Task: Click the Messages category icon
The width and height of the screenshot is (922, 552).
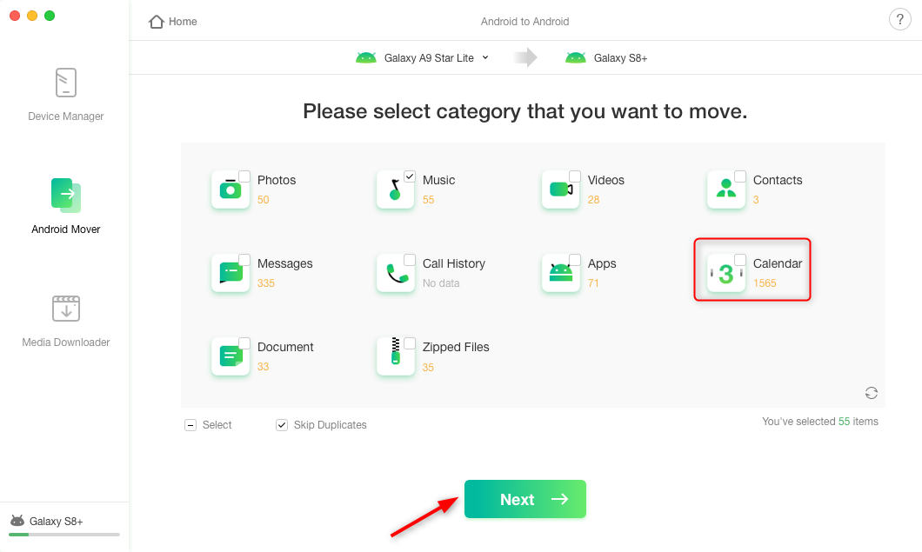Action: click(230, 273)
